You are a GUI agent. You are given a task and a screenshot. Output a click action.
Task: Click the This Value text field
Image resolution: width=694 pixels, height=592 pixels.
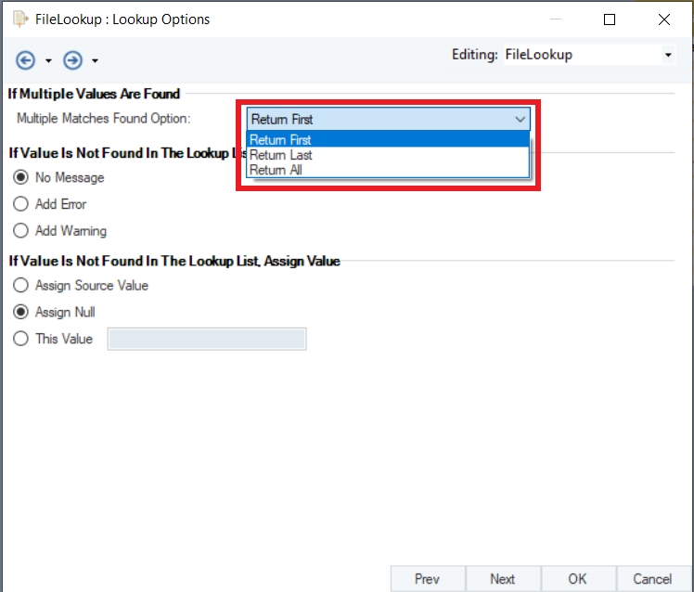click(x=207, y=340)
